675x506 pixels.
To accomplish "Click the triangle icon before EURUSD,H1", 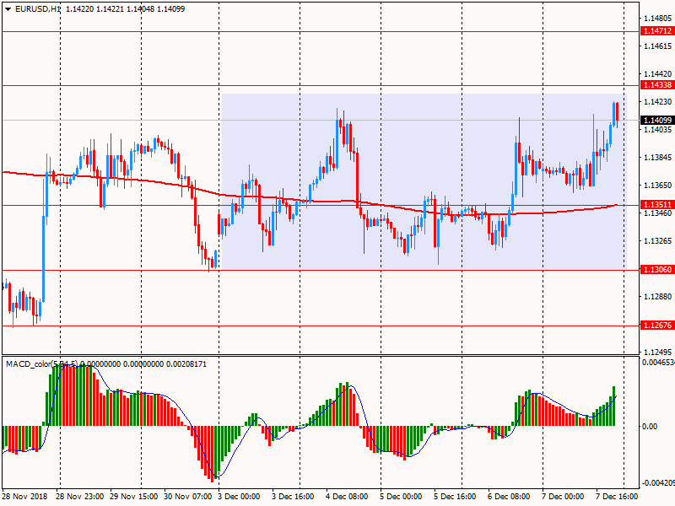I will click(x=8, y=8).
